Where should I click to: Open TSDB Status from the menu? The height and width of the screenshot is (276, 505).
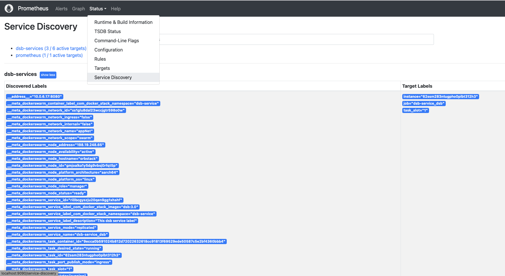coord(107,31)
